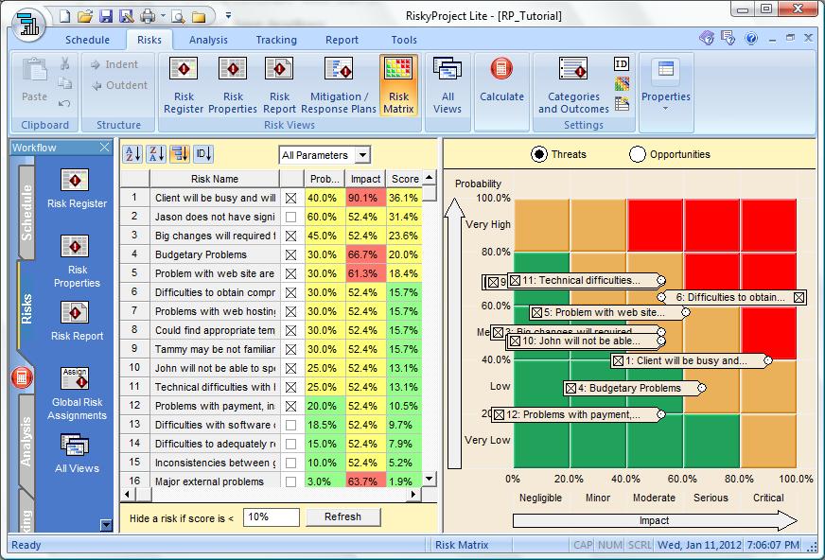Open a project file via folder icon
825x560 pixels.
tap(85, 17)
